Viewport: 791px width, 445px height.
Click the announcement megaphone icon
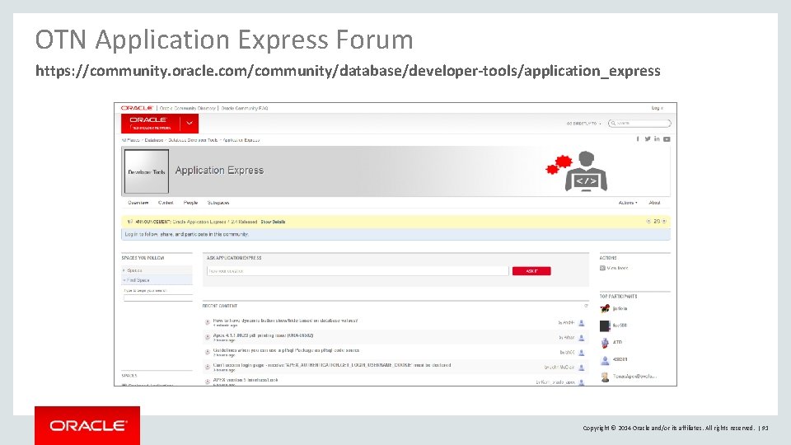point(130,222)
